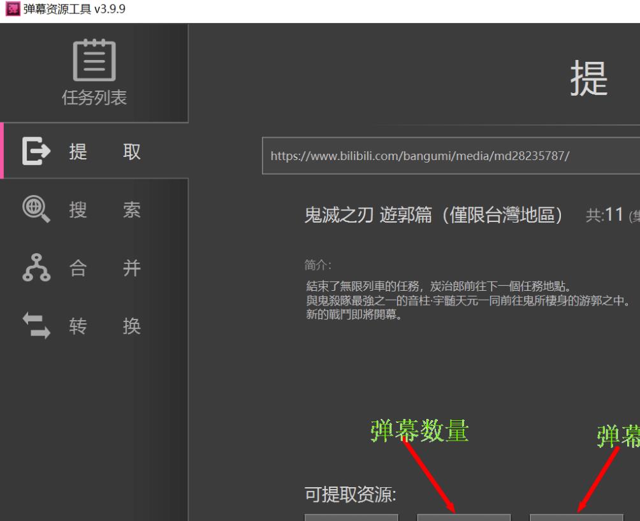Click the line mentioning 音柱·宇髓天元
Screen dimensions: 640x521
[x=469, y=300]
